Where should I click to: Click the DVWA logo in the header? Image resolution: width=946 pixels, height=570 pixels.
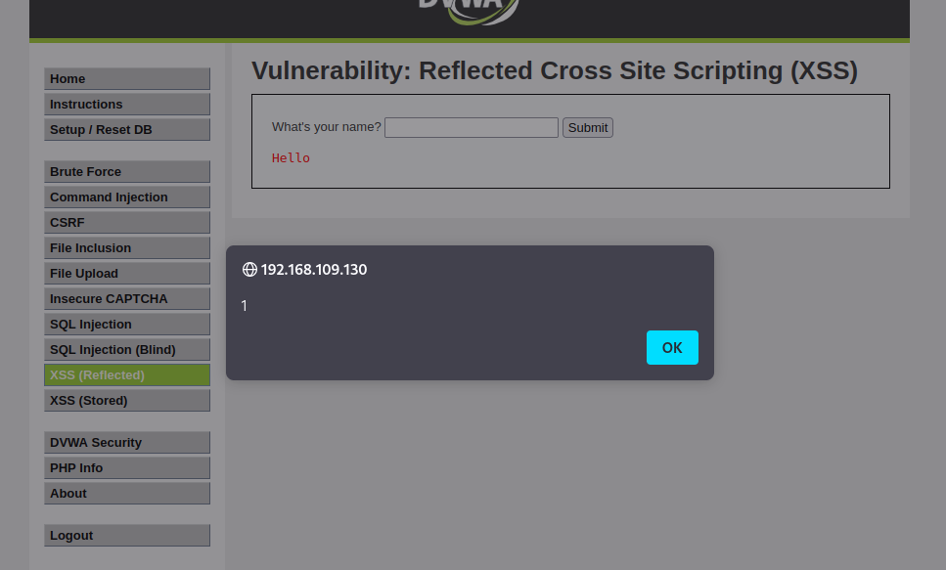click(x=469, y=12)
